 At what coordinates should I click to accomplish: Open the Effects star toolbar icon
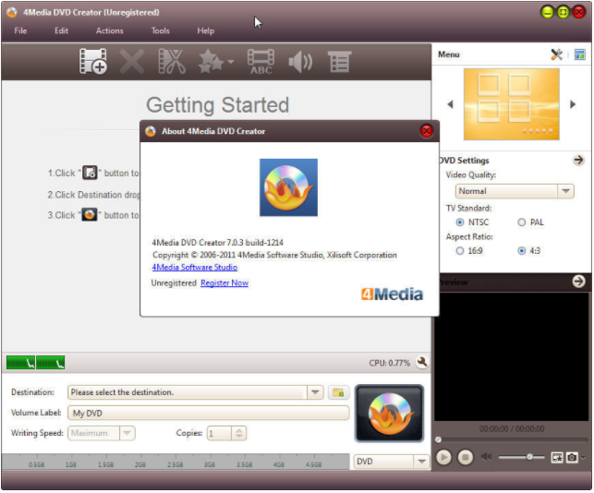coord(211,61)
